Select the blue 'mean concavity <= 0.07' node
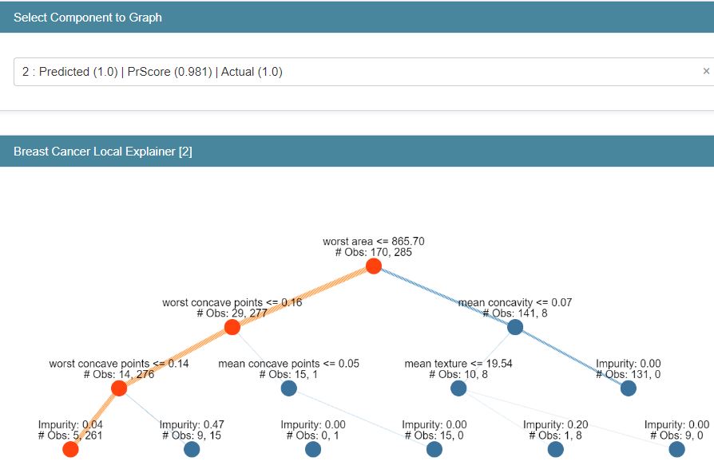The height and width of the screenshot is (469, 714). coord(514,325)
